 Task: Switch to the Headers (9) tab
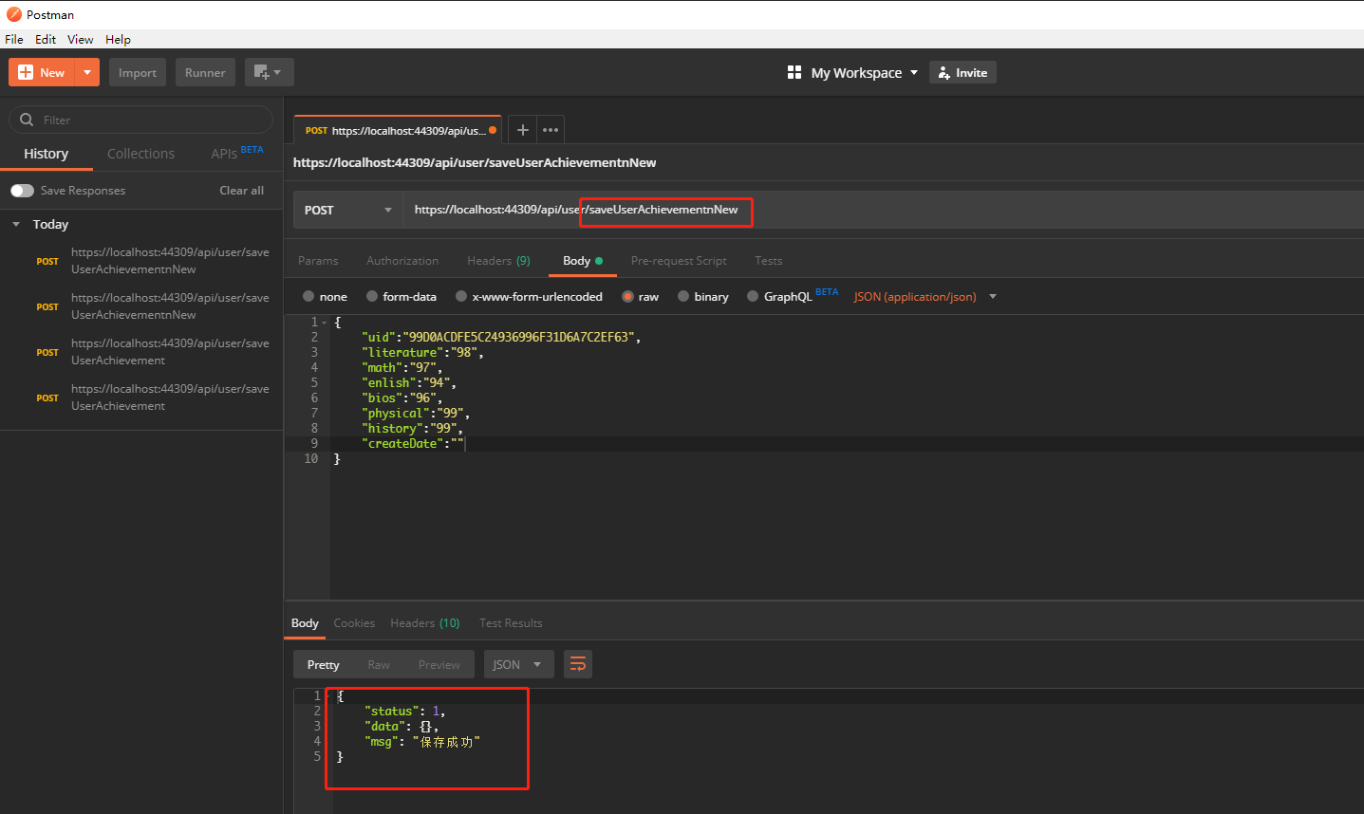pyautogui.click(x=497, y=260)
